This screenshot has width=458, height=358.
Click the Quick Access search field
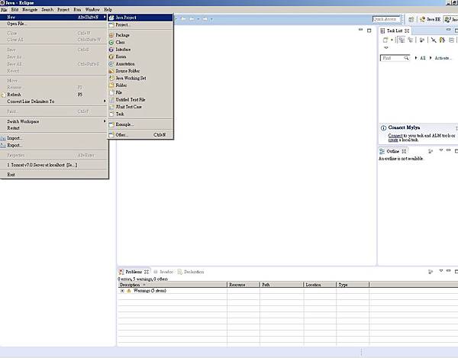coord(388,19)
